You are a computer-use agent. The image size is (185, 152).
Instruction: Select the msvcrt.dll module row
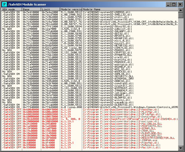pos(90,43)
